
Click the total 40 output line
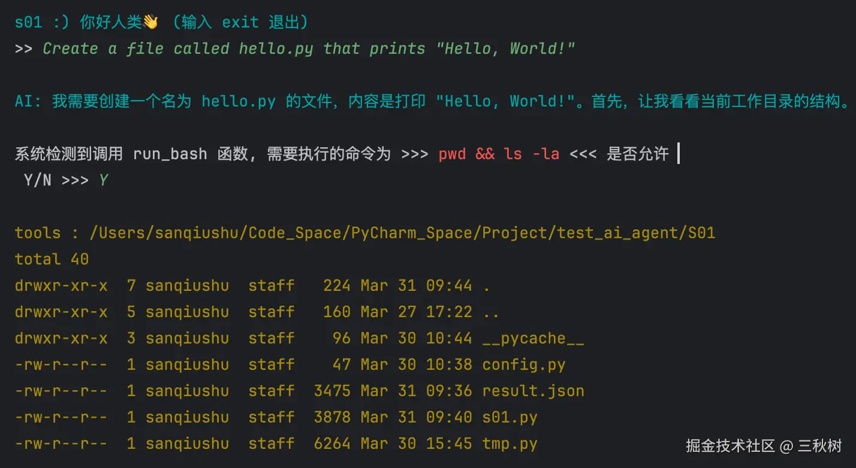pos(52,259)
